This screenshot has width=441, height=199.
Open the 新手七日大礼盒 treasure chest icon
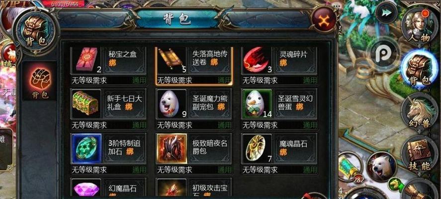(x=87, y=103)
